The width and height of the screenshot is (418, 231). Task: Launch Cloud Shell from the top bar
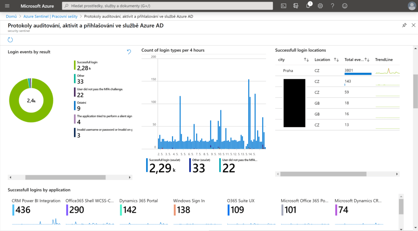pyautogui.click(x=284, y=6)
